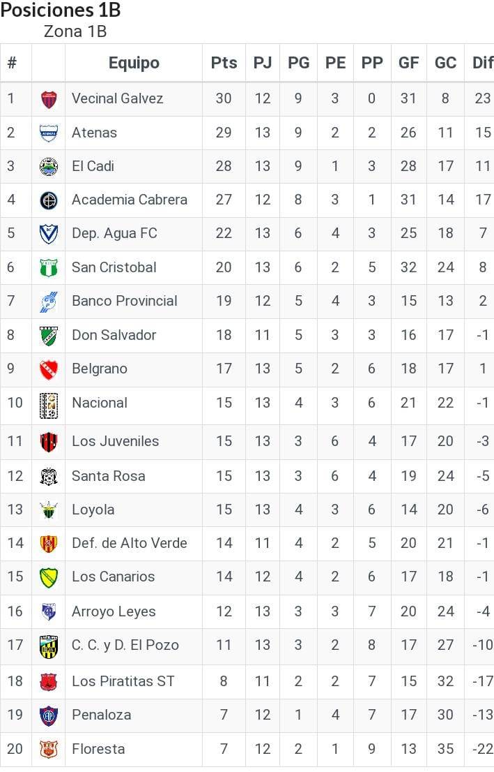494x772 pixels.
Task: Click the El Cadi club badge
Action: [x=48, y=166]
